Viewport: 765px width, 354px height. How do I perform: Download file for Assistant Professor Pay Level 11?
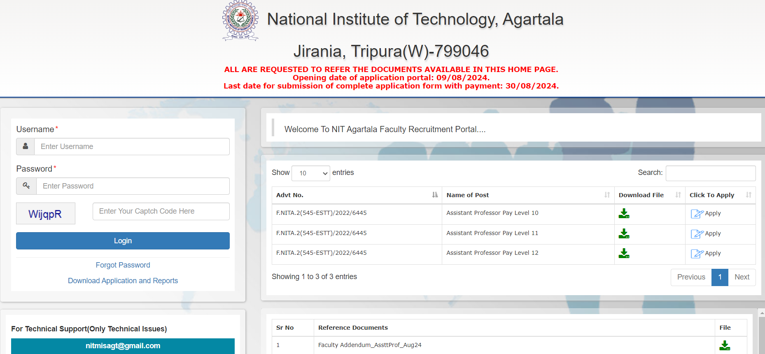[624, 233]
